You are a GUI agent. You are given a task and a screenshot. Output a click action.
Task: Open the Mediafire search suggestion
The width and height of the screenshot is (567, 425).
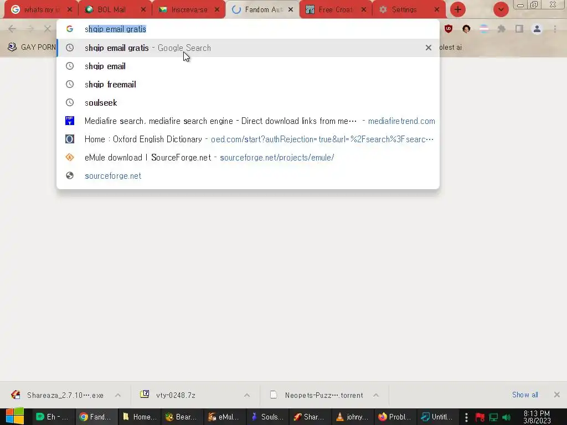(x=248, y=121)
